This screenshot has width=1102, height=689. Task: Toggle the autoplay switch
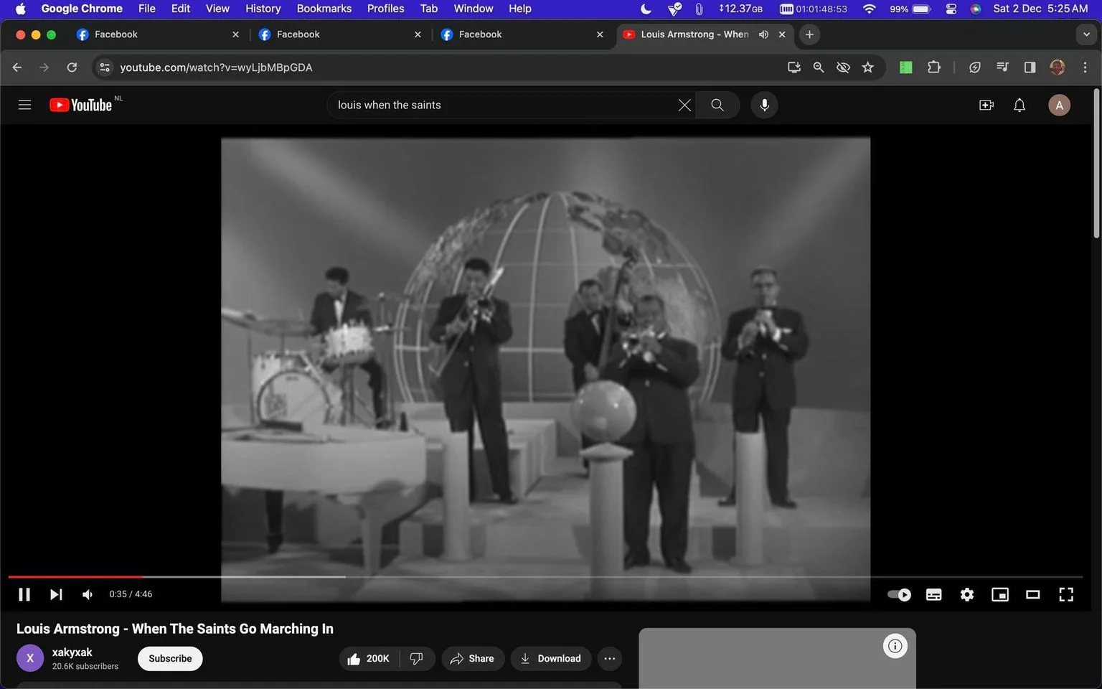[899, 594]
